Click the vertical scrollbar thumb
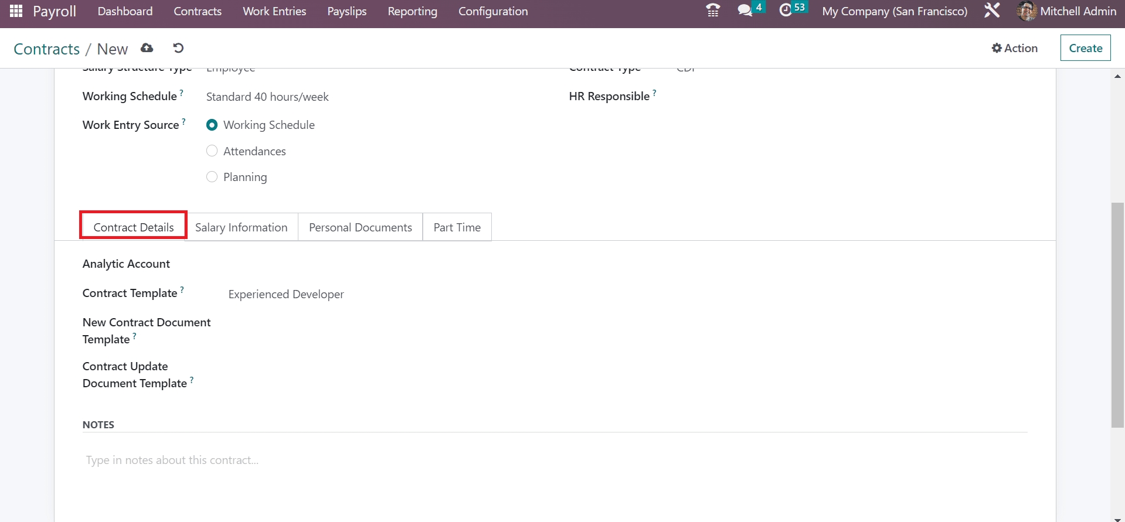This screenshot has height=522, width=1125. coord(1117,315)
